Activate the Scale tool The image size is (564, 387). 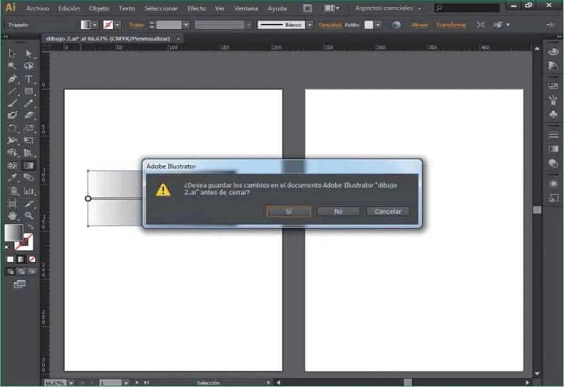click(29, 128)
